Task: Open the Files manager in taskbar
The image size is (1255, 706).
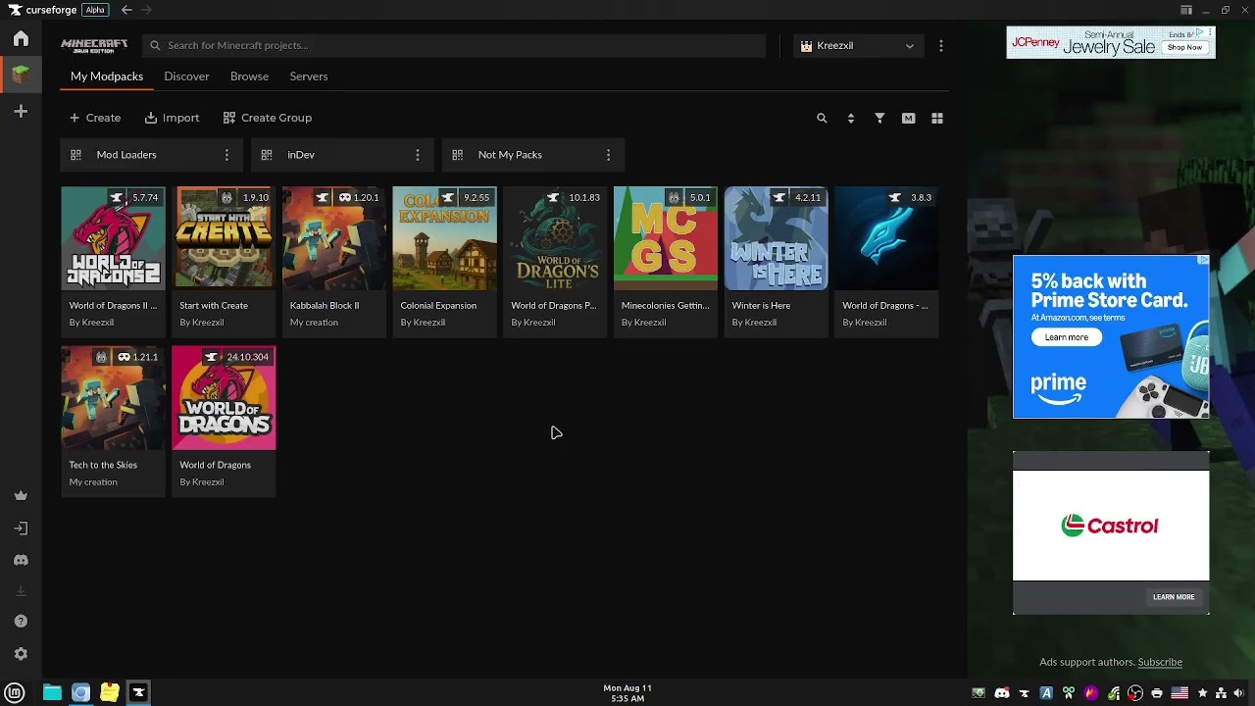Action: coord(52,692)
